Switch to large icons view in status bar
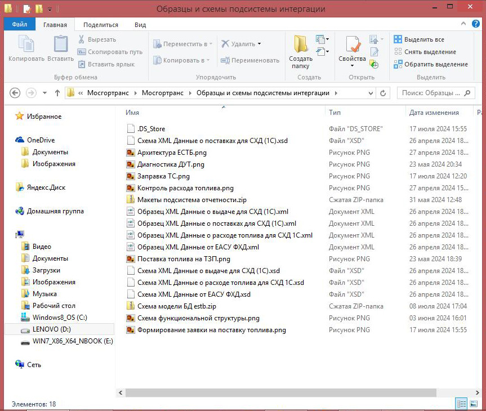The image size is (486, 411). tap(474, 404)
